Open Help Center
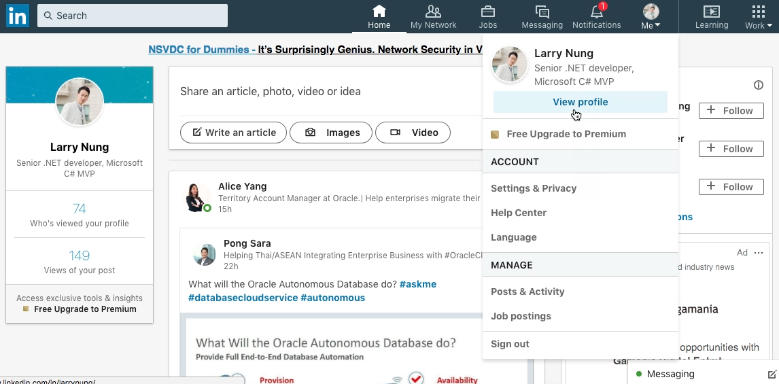Viewport: 779px width, 384px height. (x=519, y=213)
